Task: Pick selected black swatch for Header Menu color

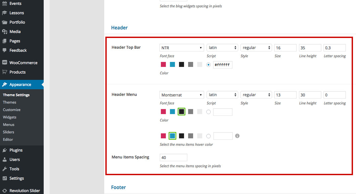Action: (182, 111)
